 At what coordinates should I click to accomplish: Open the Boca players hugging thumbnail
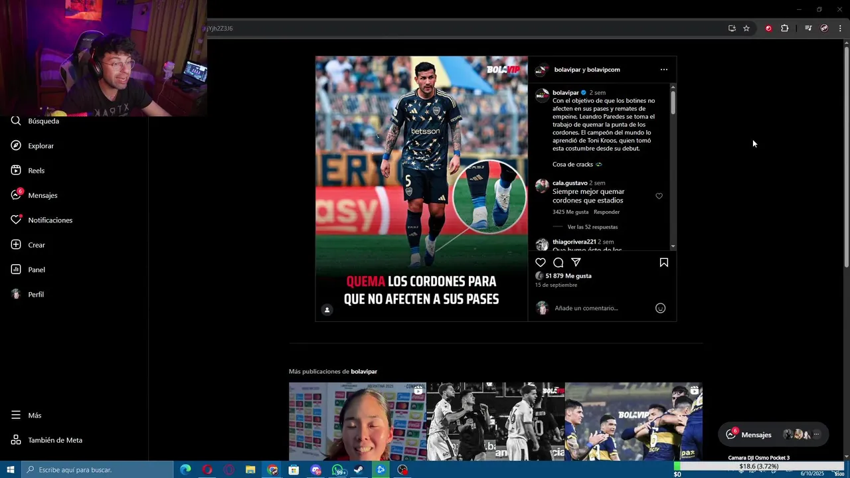click(634, 422)
